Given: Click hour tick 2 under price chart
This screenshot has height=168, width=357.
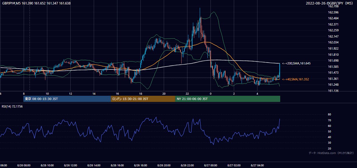Looking at the screenshot, I should (234, 94).
